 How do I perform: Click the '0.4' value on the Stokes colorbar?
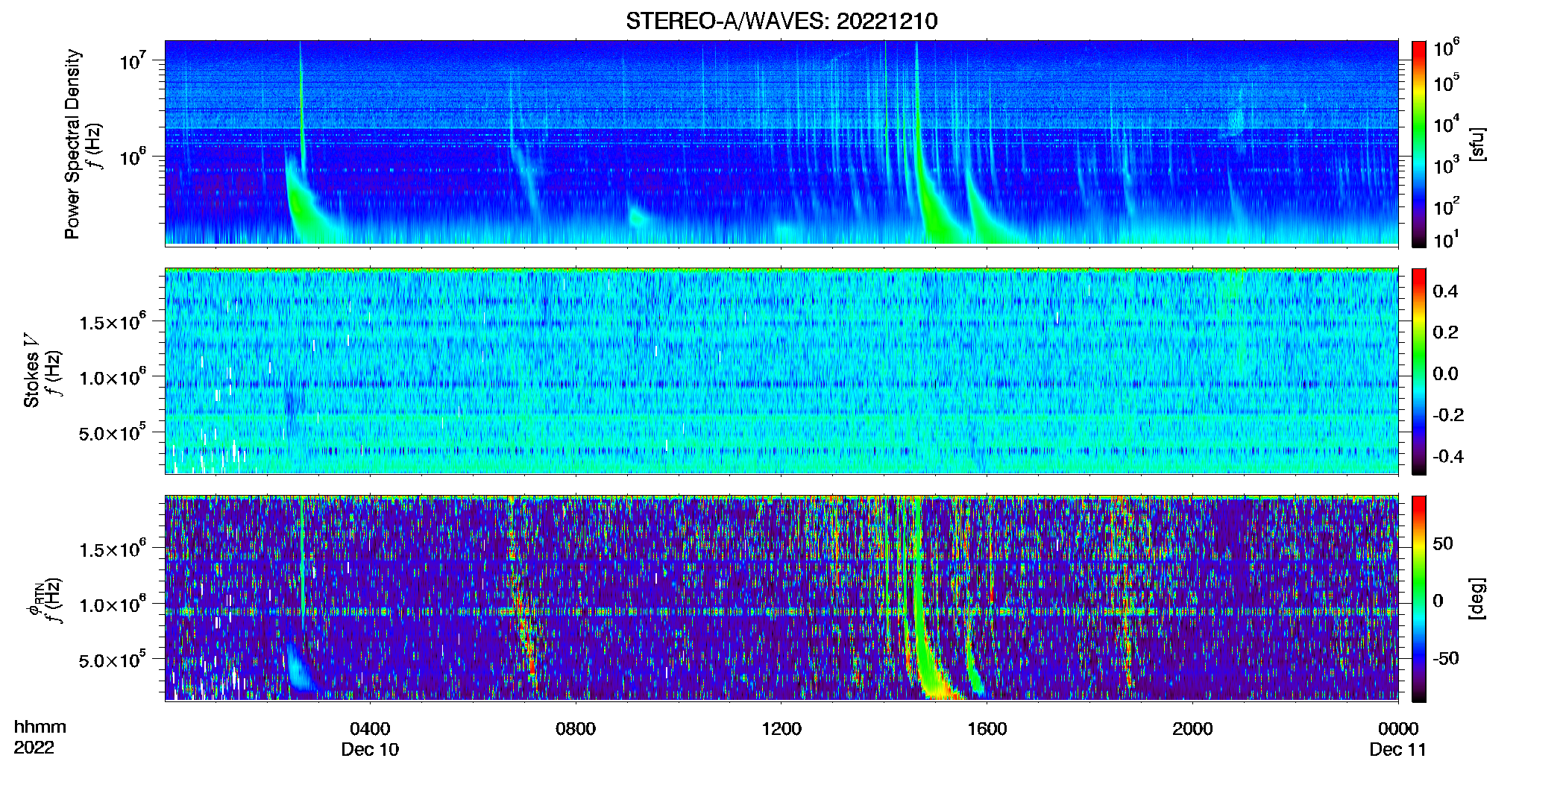[1445, 291]
